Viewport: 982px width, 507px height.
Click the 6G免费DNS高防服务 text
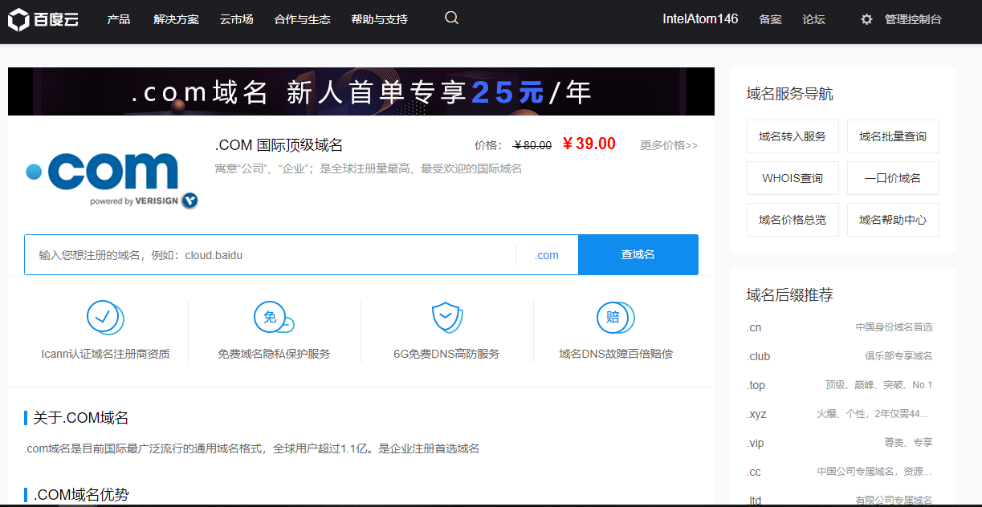coord(446,354)
